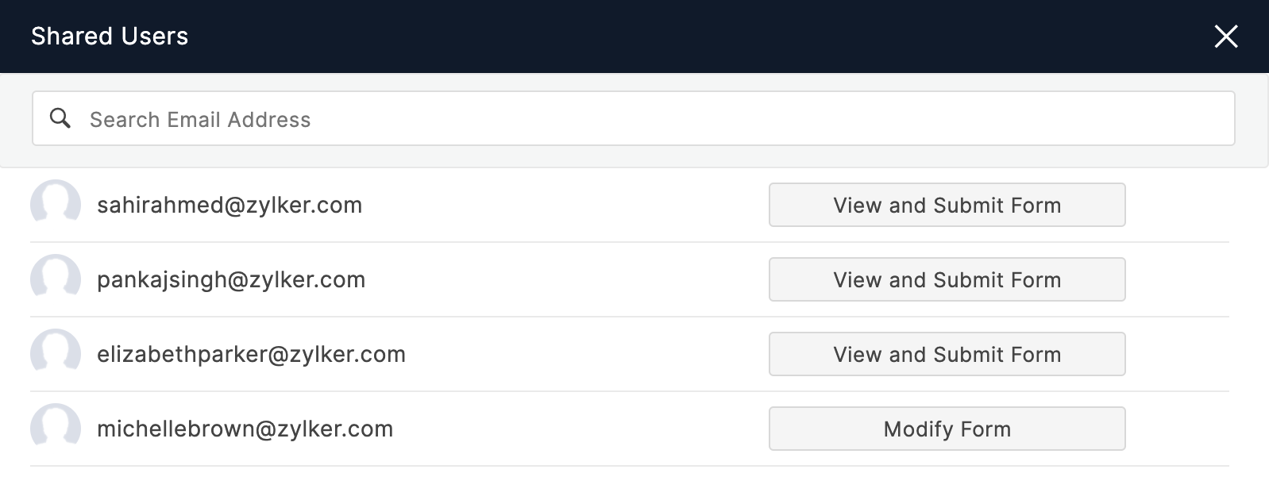
Task: Click the empty space in pankajsingh's row
Action: pyautogui.click(x=567, y=279)
